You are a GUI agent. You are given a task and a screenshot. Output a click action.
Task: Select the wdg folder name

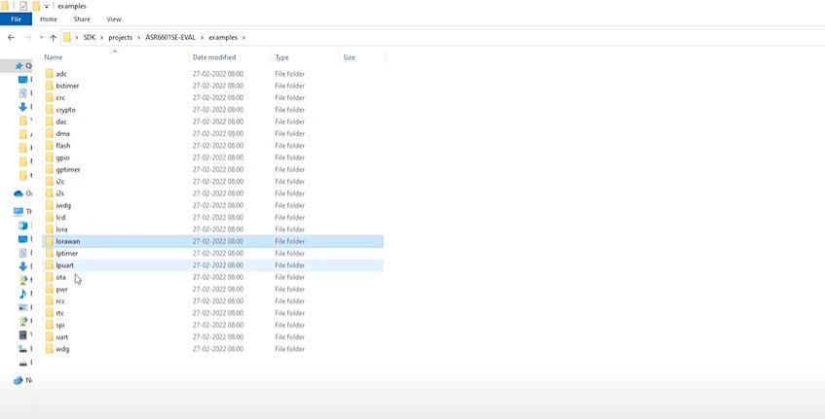coord(62,349)
